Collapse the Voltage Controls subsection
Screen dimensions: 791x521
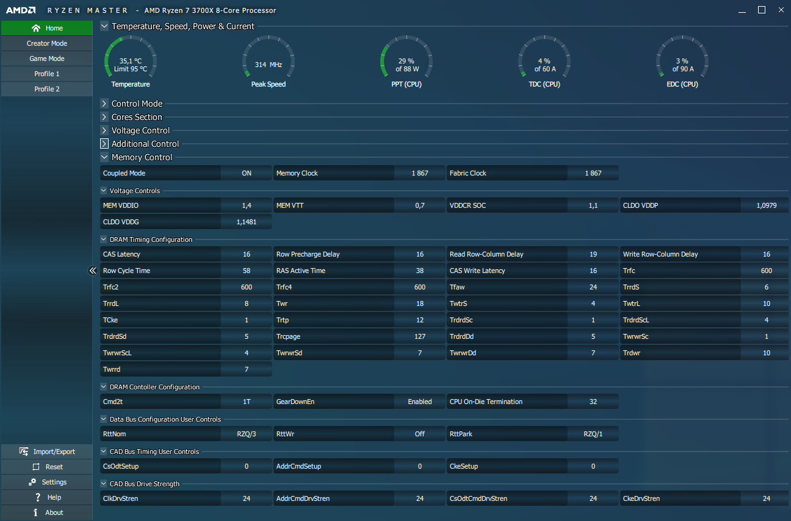(104, 191)
